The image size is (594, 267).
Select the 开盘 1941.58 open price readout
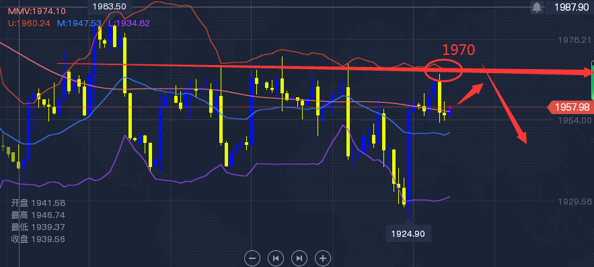[x=38, y=203]
